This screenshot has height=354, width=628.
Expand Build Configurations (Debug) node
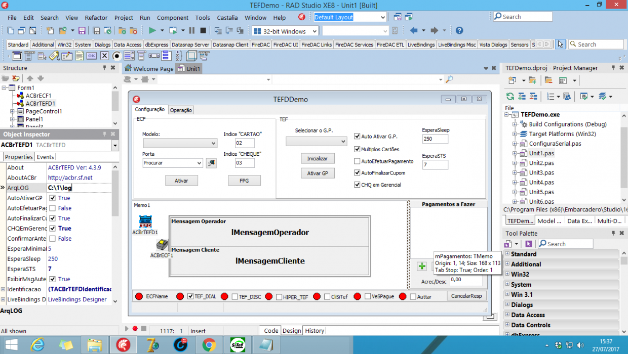[x=514, y=124]
